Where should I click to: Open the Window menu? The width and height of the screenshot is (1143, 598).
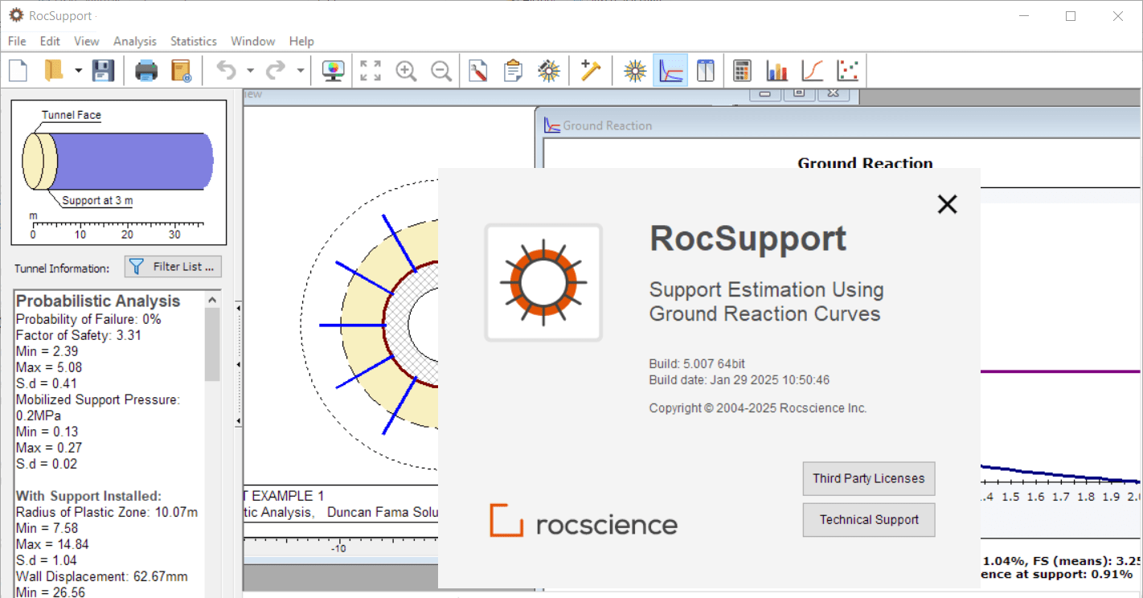(253, 41)
